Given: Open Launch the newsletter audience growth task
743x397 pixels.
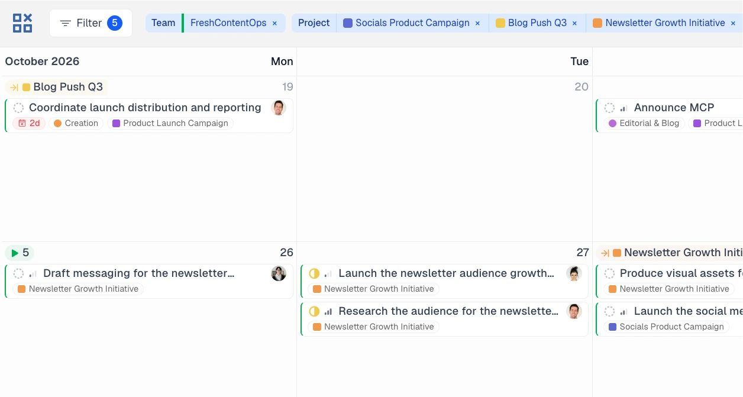Looking at the screenshot, I should 447,273.
